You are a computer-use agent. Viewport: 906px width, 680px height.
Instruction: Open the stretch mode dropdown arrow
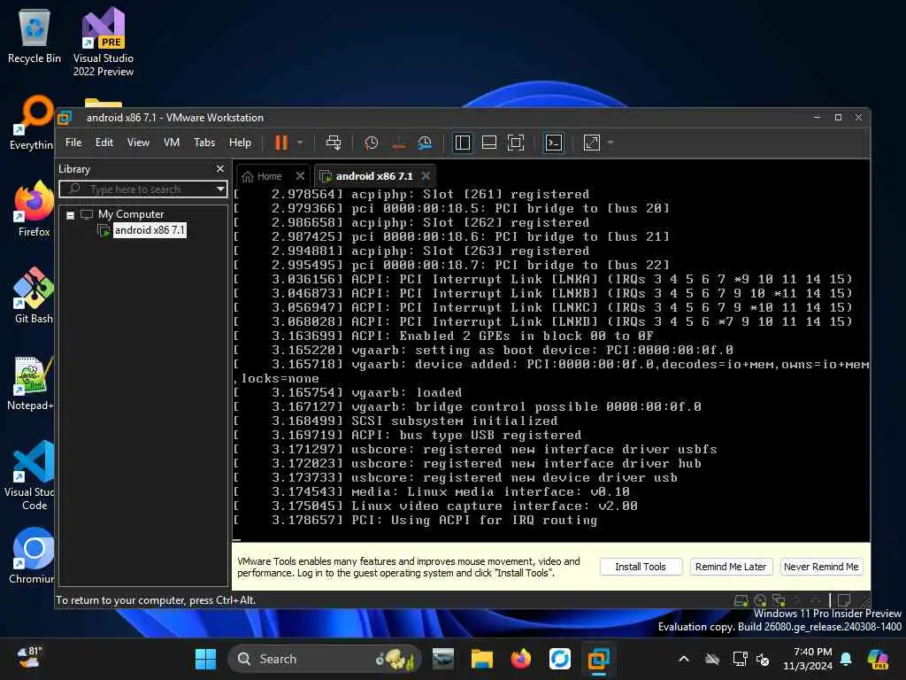coord(610,143)
